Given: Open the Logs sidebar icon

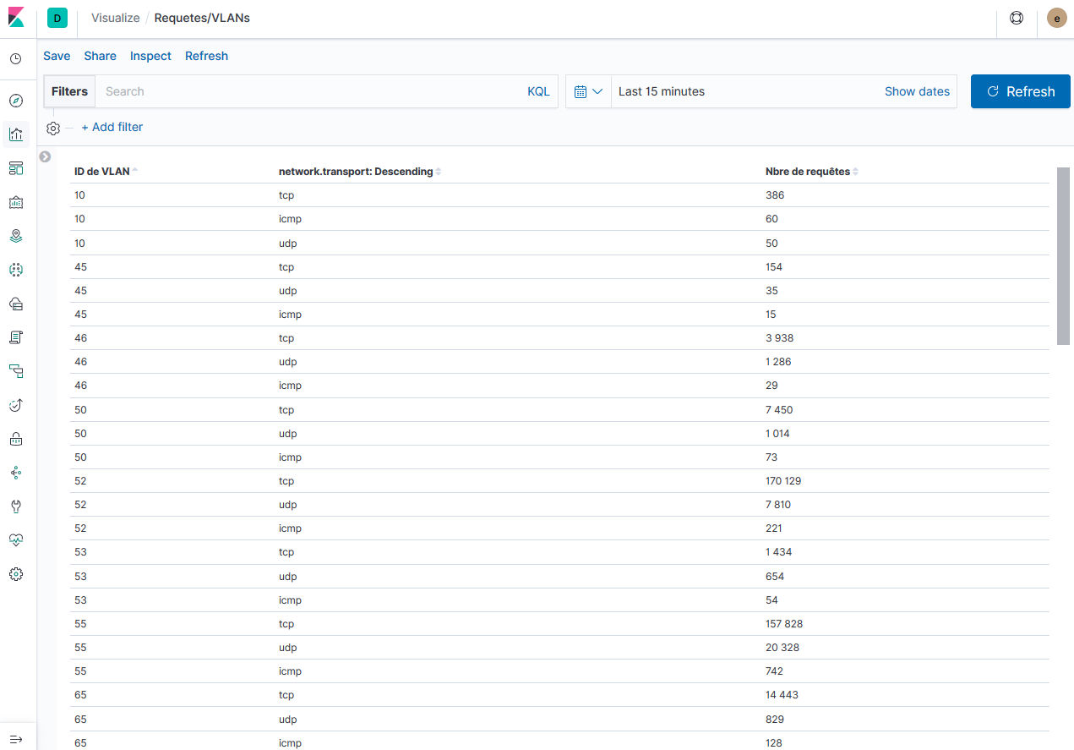Looking at the screenshot, I should point(16,337).
